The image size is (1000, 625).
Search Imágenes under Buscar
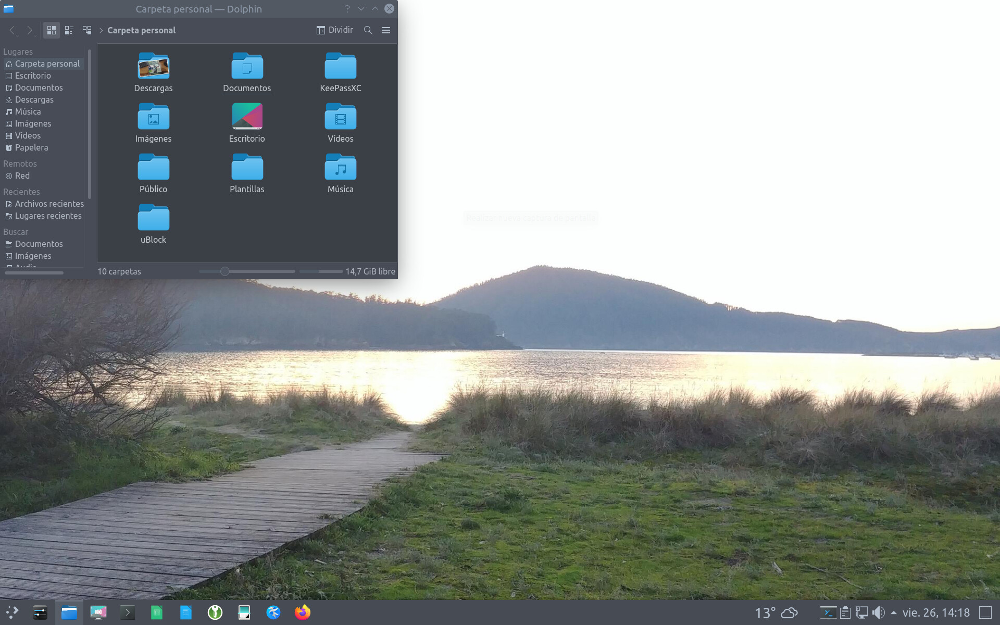pyautogui.click(x=43, y=256)
